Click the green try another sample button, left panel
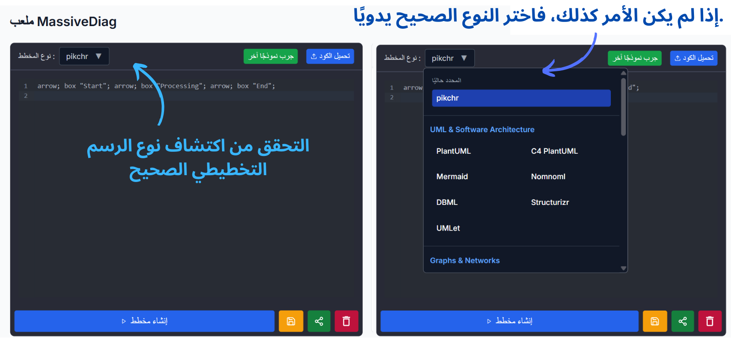Image resolution: width=731 pixels, height=343 pixels. coord(270,56)
